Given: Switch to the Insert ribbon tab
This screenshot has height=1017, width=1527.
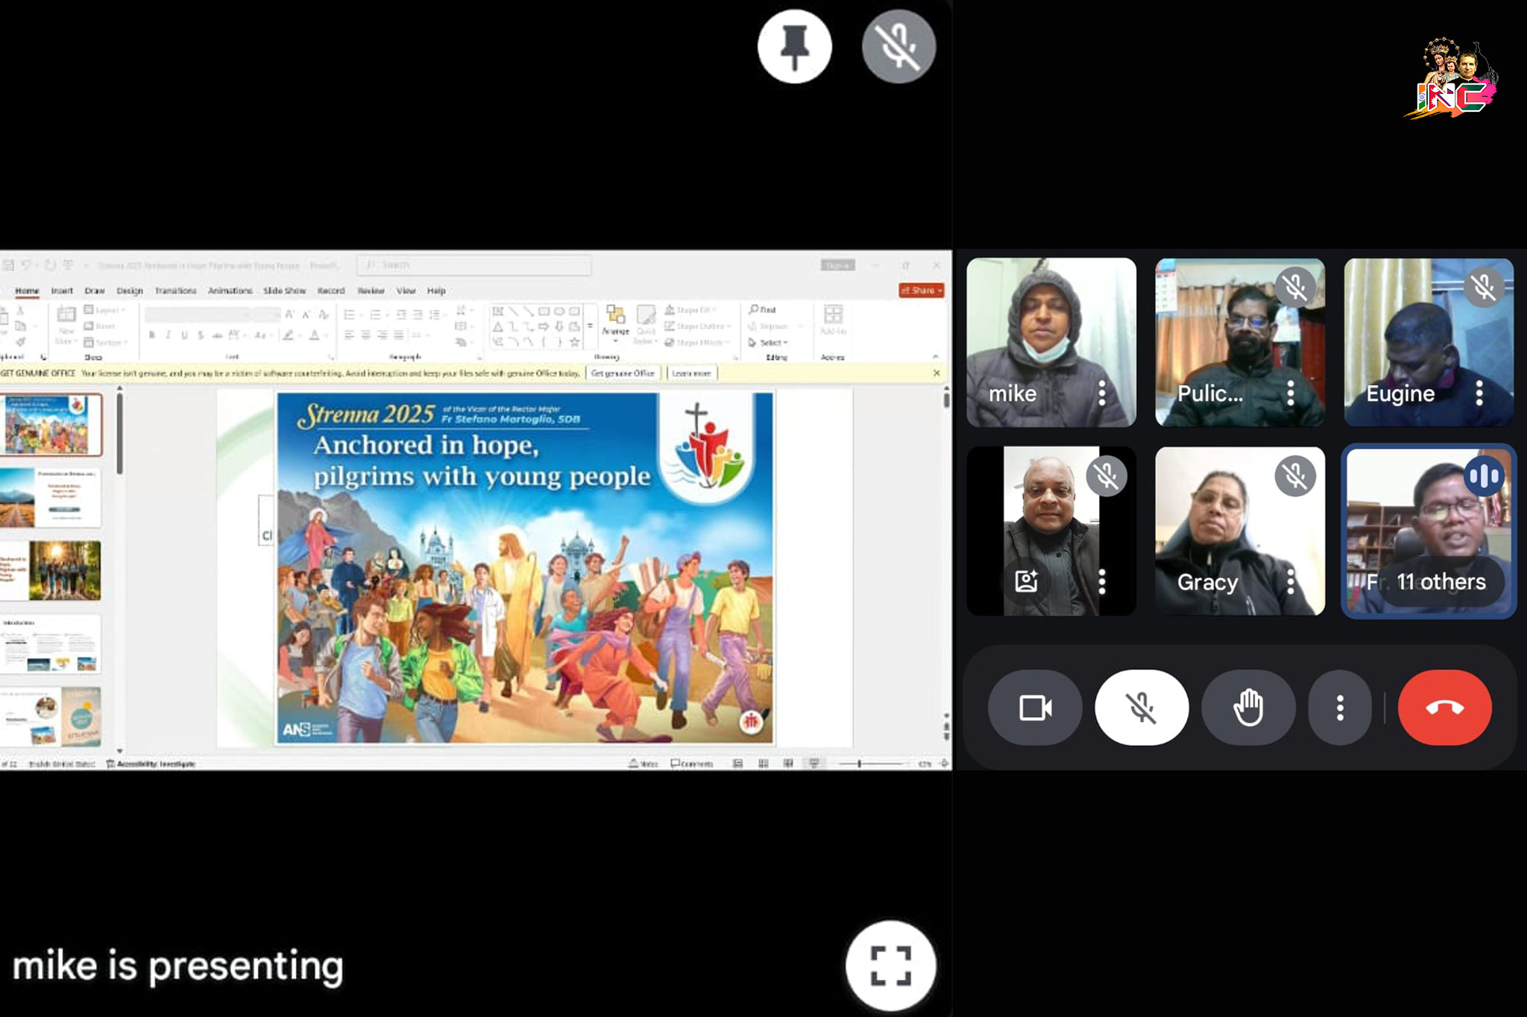Looking at the screenshot, I should (x=62, y=291).
